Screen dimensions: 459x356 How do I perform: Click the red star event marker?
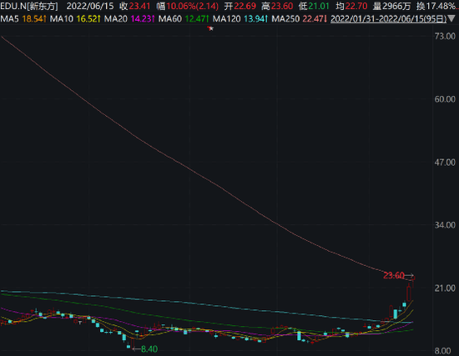[210, 28]
